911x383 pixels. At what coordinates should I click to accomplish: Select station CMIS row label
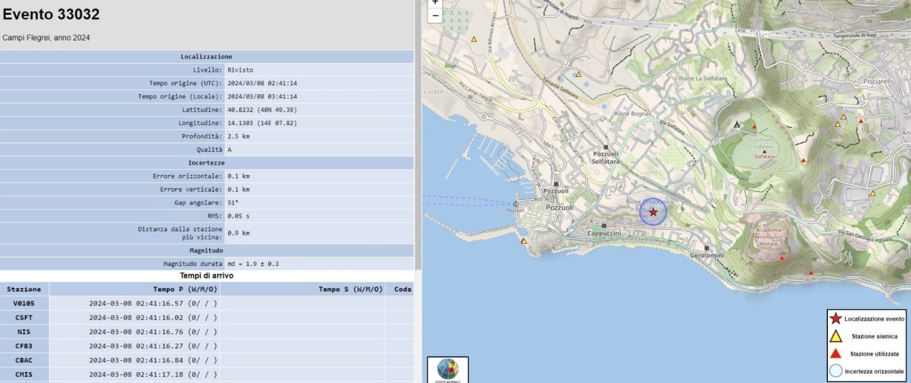24,374
